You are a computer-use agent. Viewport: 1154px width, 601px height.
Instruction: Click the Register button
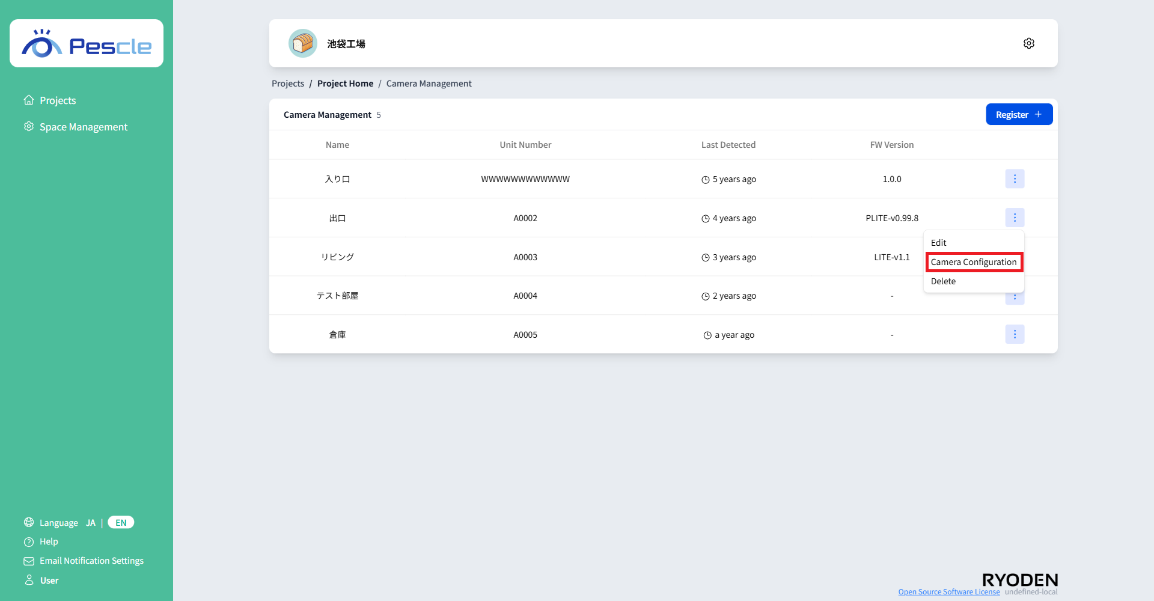point(1019,114)
